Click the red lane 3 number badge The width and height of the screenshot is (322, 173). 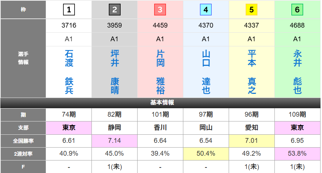click(160, 10)
